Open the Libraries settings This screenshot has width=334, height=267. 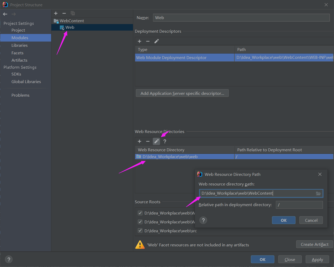coord(20,45)
